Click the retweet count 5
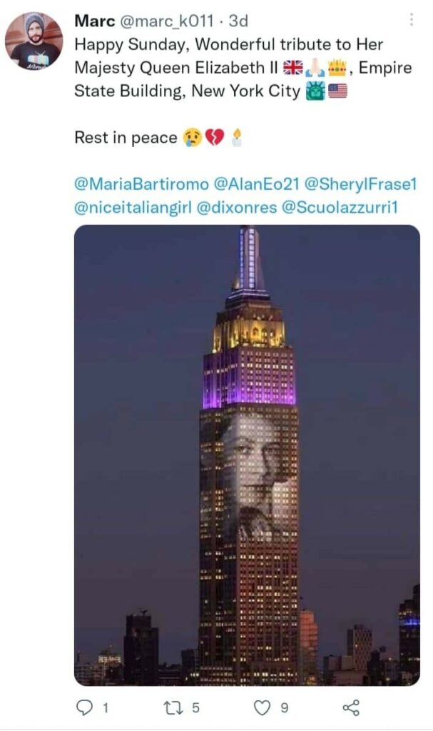The width and height of the screenshot is (433, 731). click(195, 708)
